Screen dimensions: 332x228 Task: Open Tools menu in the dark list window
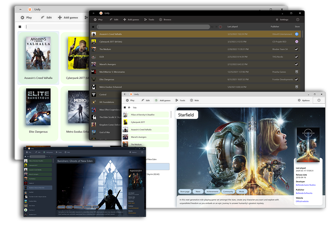[149, 20]
